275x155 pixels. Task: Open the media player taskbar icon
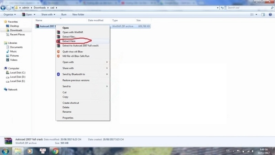coord(30,151)
